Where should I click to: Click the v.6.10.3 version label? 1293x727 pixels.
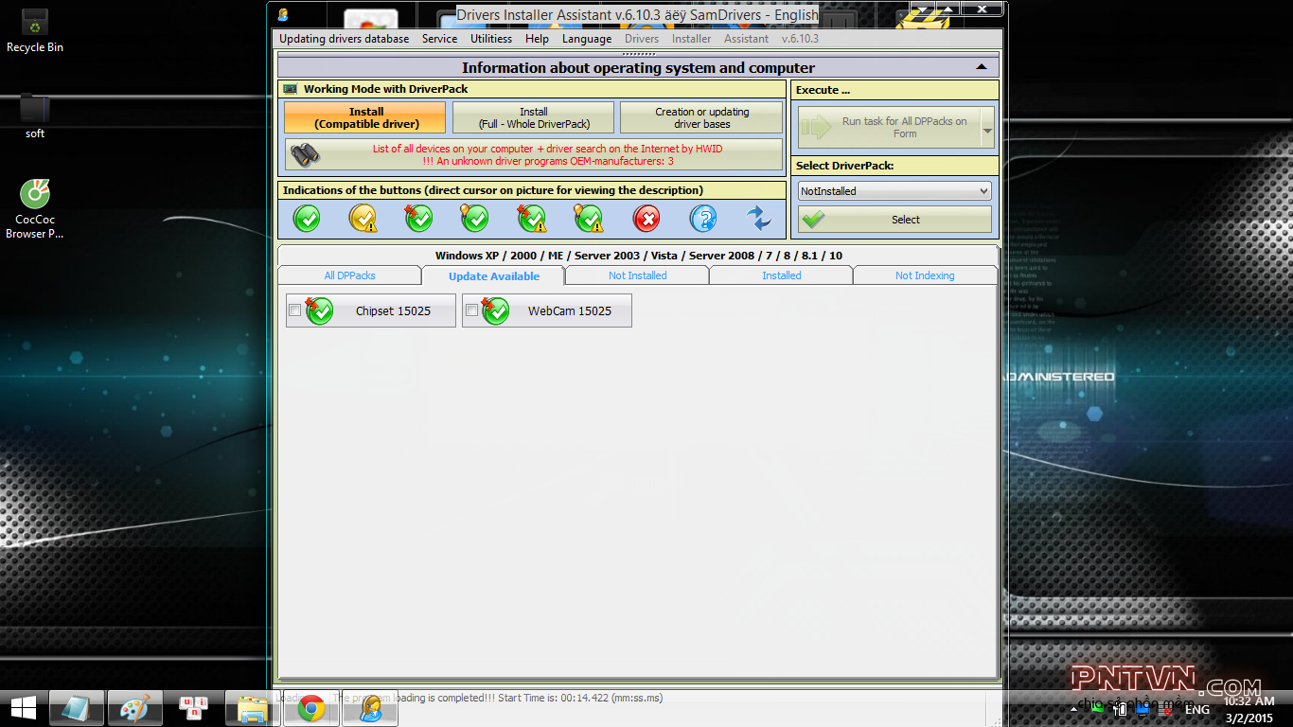pos(800,39)
